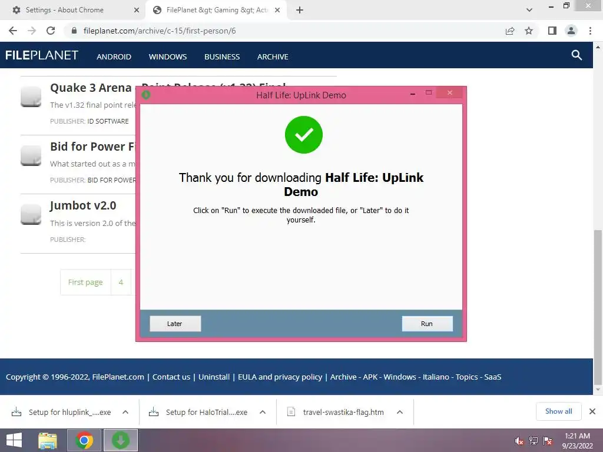The image size is (603, 452).
Task: Open the Quake 3 Arena entry
Action: [x=91, y=88]
